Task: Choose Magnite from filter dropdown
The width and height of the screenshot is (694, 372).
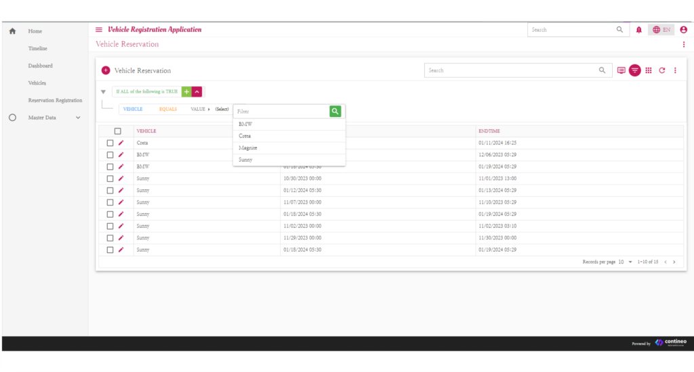Action: pos(289,148)
